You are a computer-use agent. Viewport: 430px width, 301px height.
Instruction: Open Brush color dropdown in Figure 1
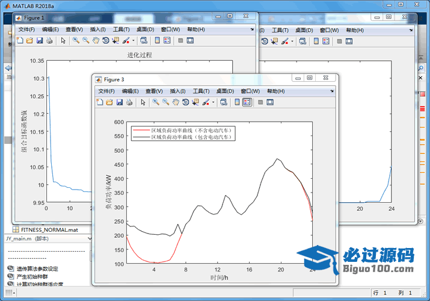[134, 40]
